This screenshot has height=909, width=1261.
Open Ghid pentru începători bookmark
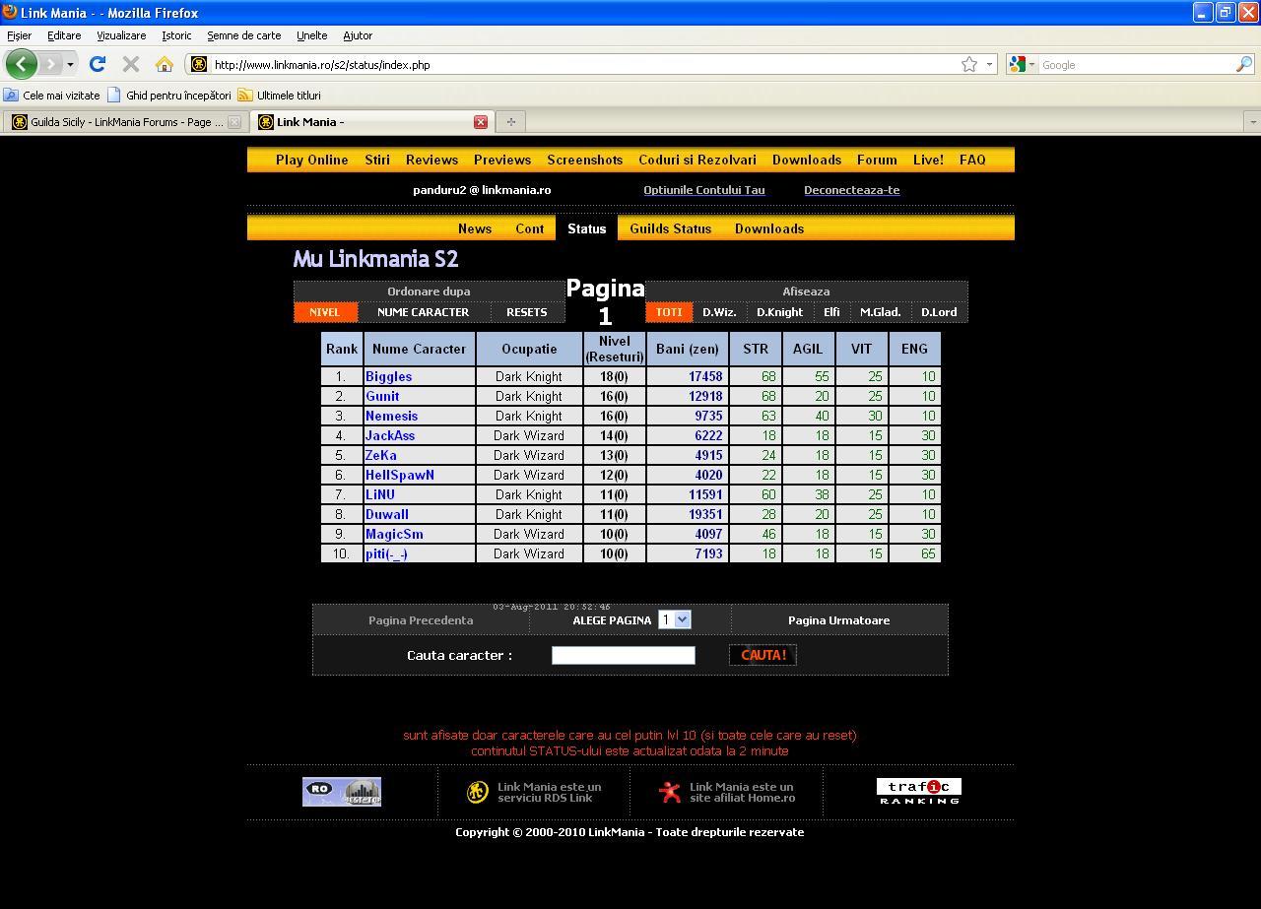pyautogui.click(x=169, y=96)
